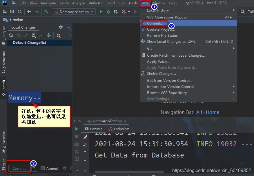Image resolution: width=254 pixels, height=176 pixels.
Task: Expand more changes toolbar actions chevron
Action: click(70, 35)
